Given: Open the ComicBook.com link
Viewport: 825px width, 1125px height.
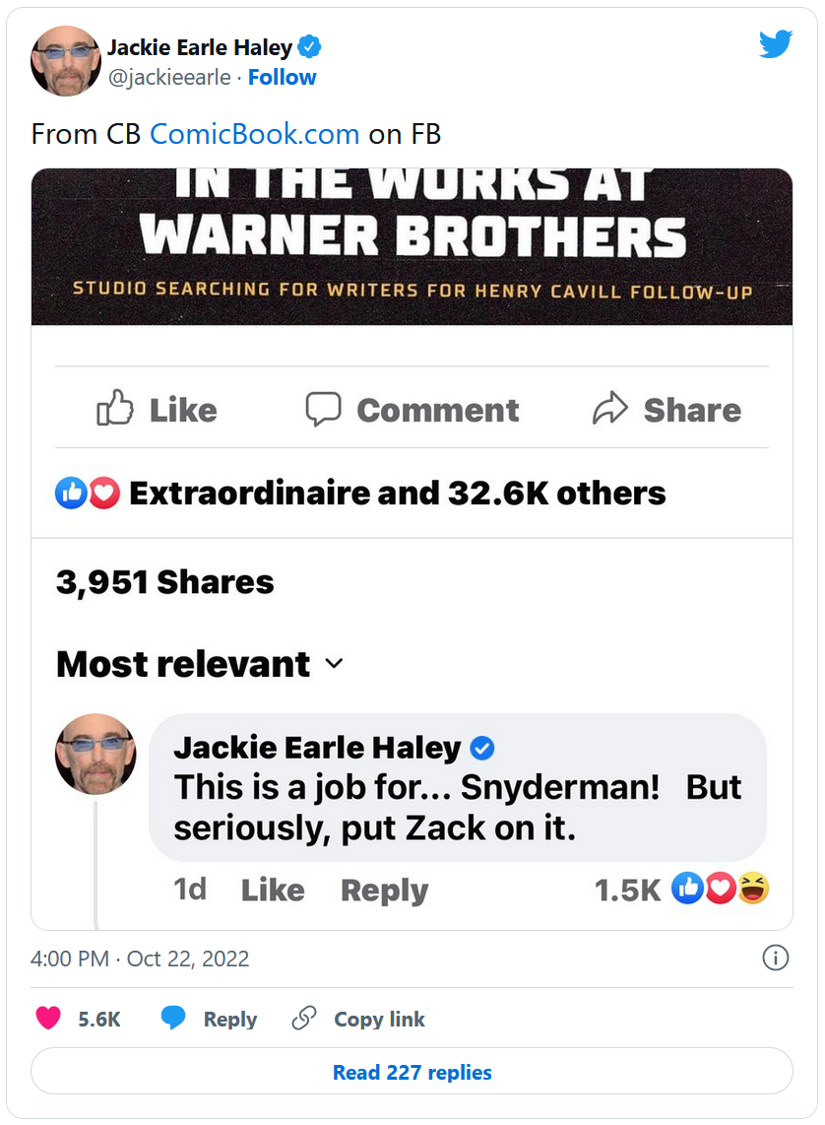Looking at the screenshot, I should coord(254,134).
